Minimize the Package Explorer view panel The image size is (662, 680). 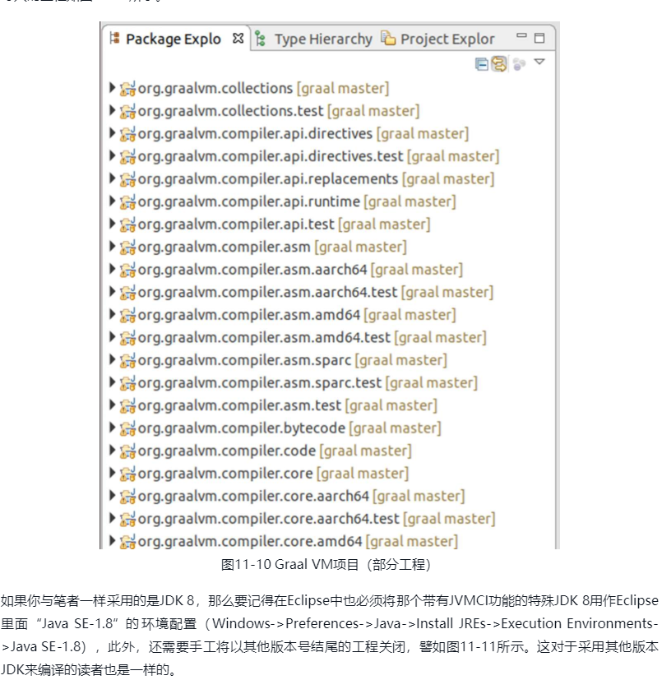click(x=521, y=35)
